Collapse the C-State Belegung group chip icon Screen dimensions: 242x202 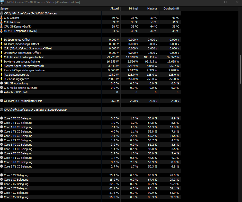pos(2,110)
